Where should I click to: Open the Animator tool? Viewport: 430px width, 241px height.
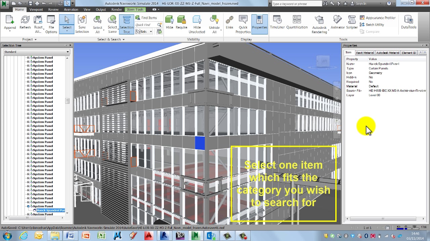[337, 22]
